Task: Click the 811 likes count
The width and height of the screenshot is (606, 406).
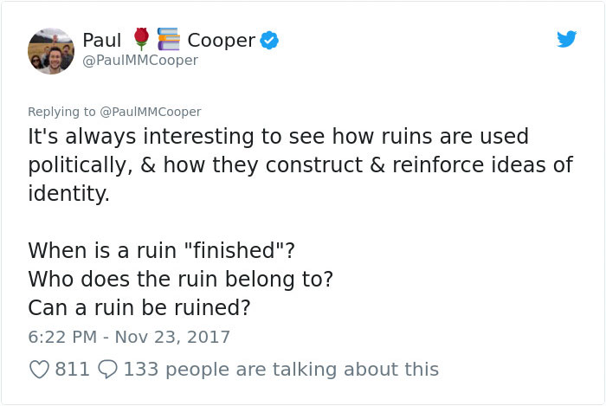Action: (x=72, y=370)
